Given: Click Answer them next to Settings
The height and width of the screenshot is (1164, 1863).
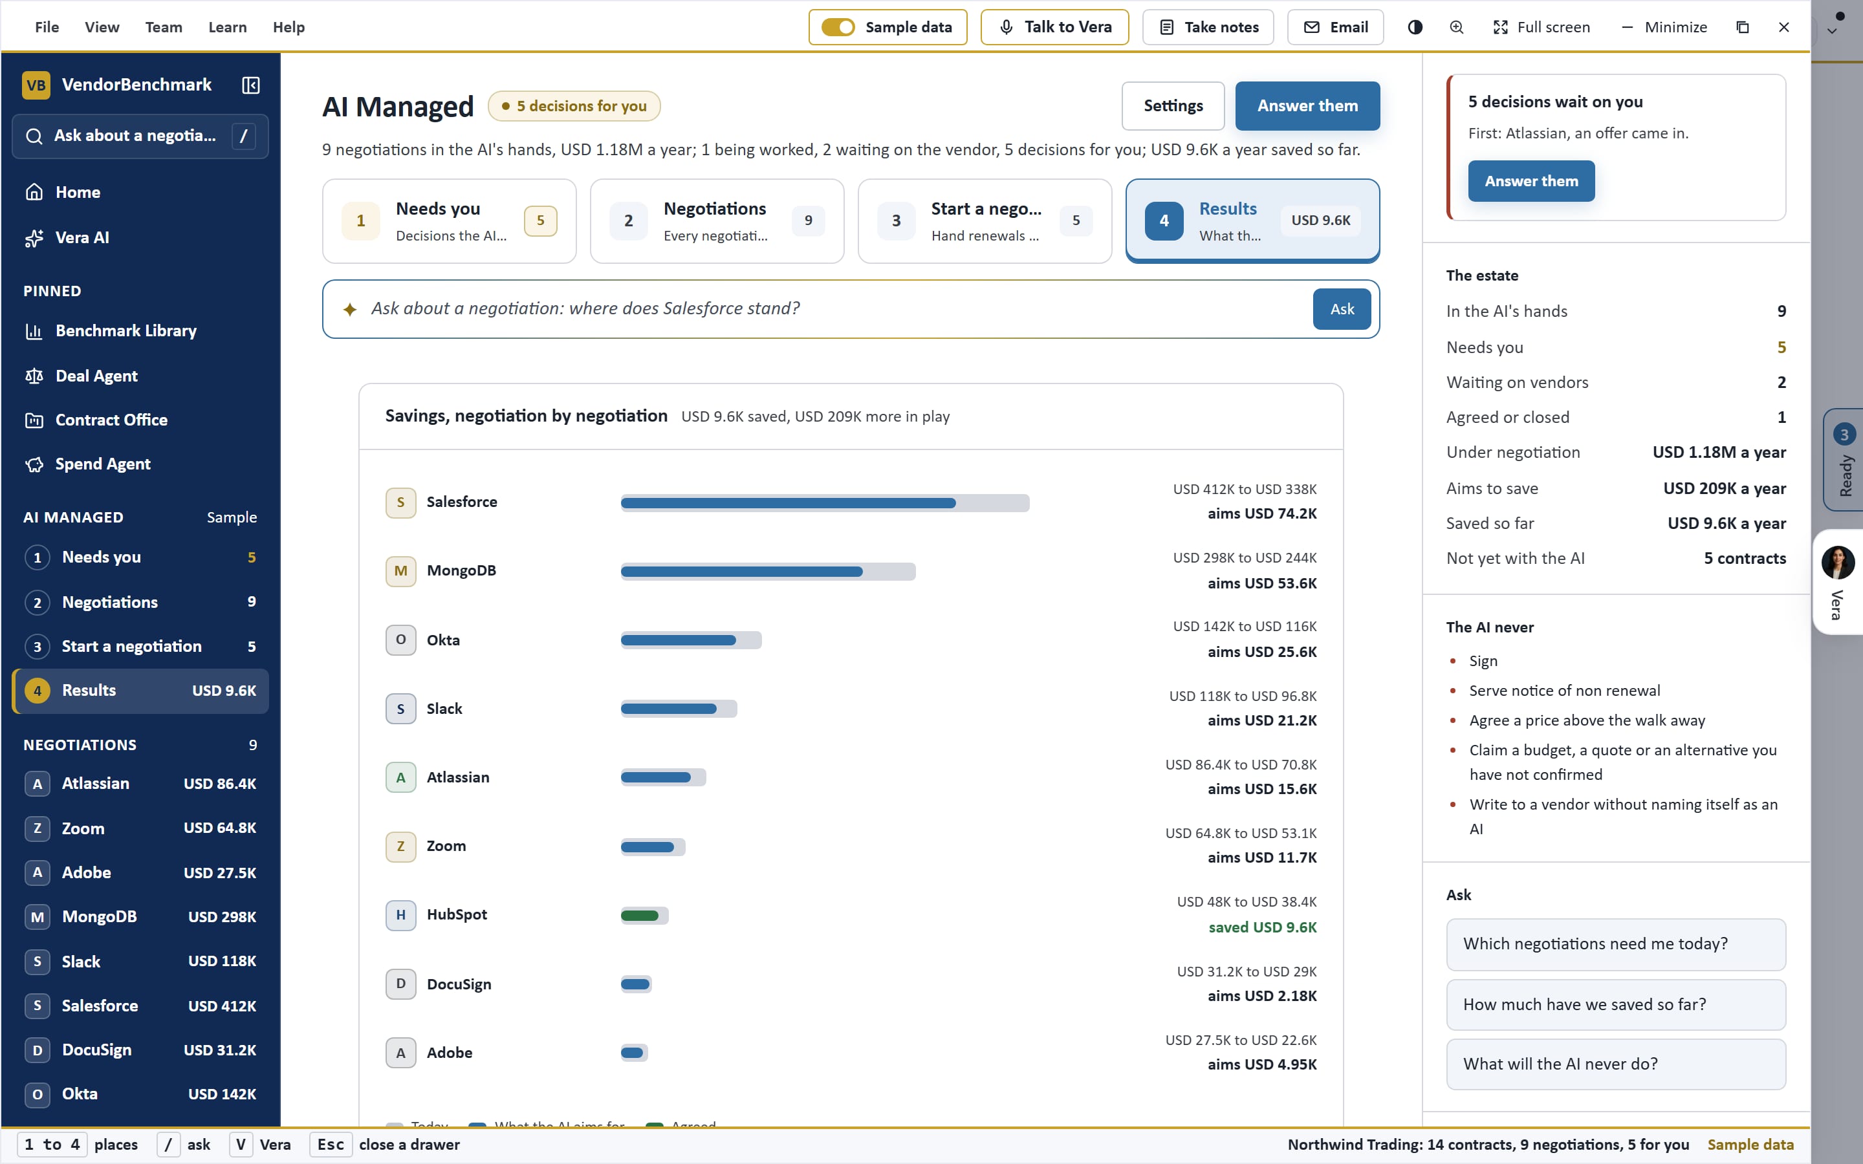Looking at the screenshot, I should pyautogui.click(x=1307, y=105).
